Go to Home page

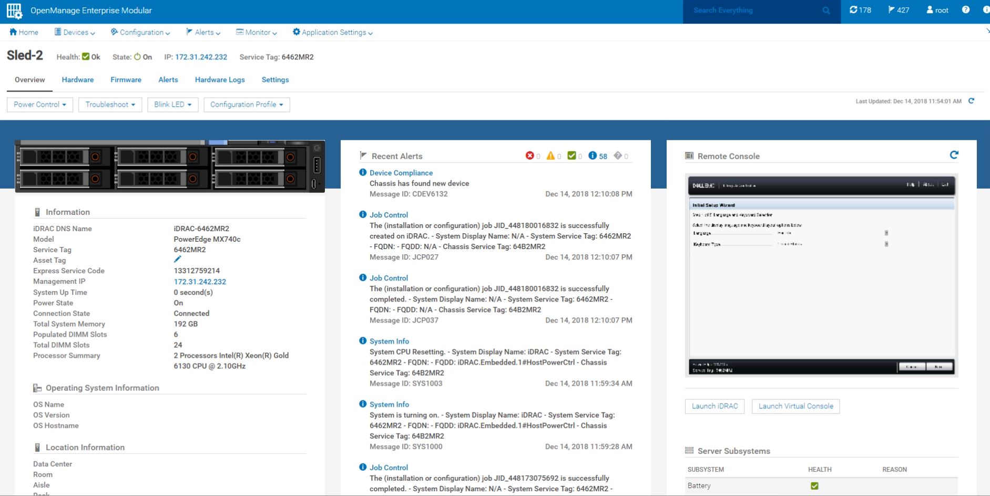pos(24,32)
